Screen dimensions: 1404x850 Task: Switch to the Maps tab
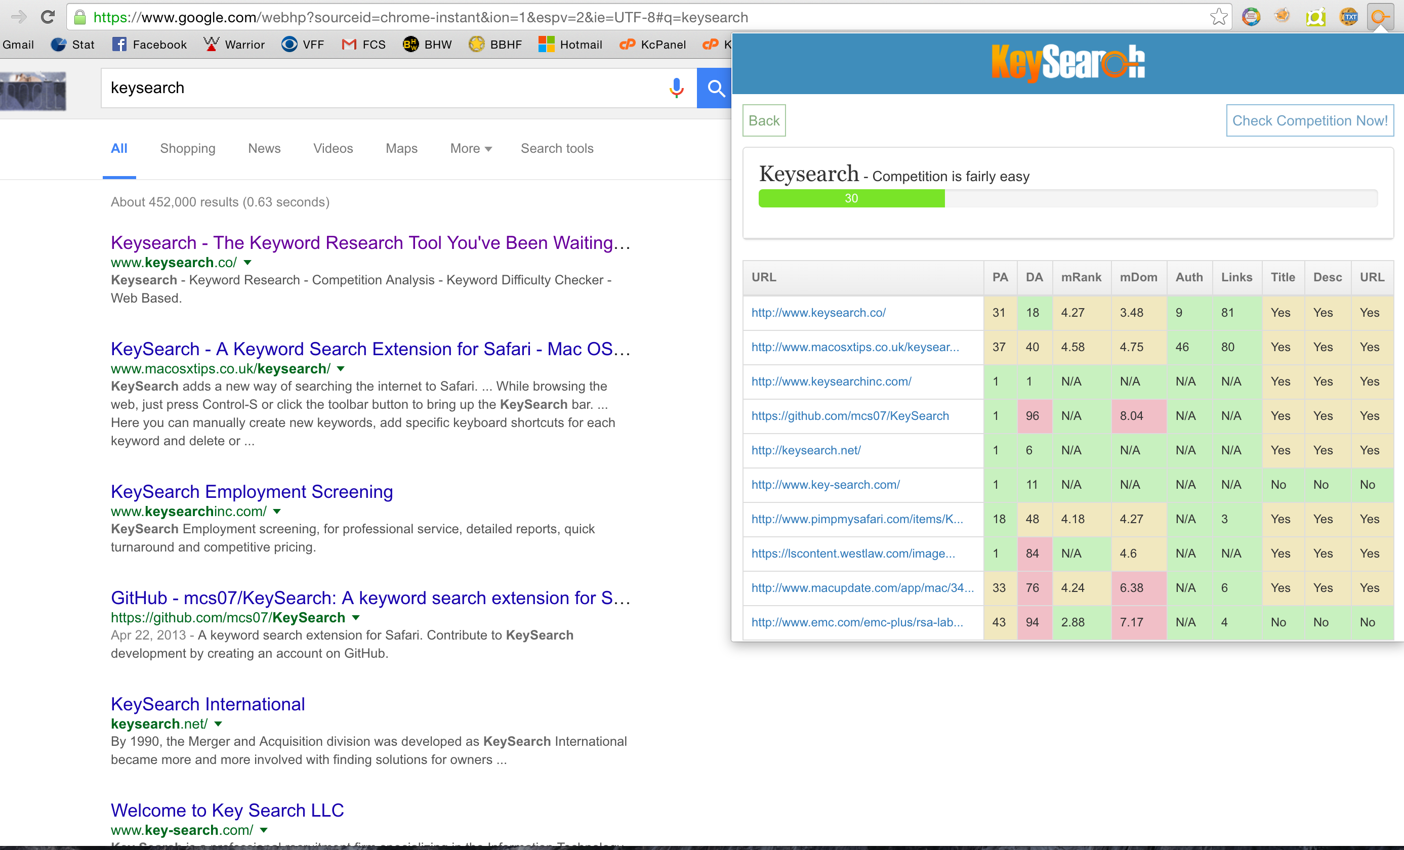point(402,148)
